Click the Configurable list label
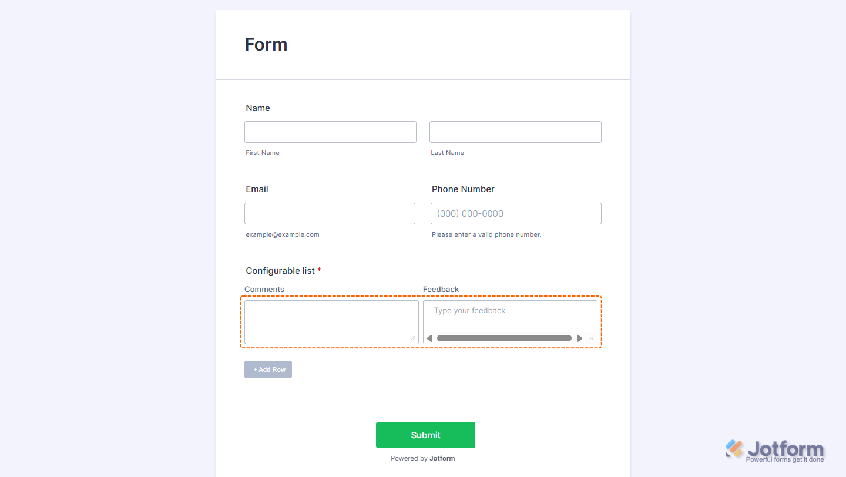Image resolution: width=846 pixels, height=477 pixels. pyautogui.click(x=280, y=271)
